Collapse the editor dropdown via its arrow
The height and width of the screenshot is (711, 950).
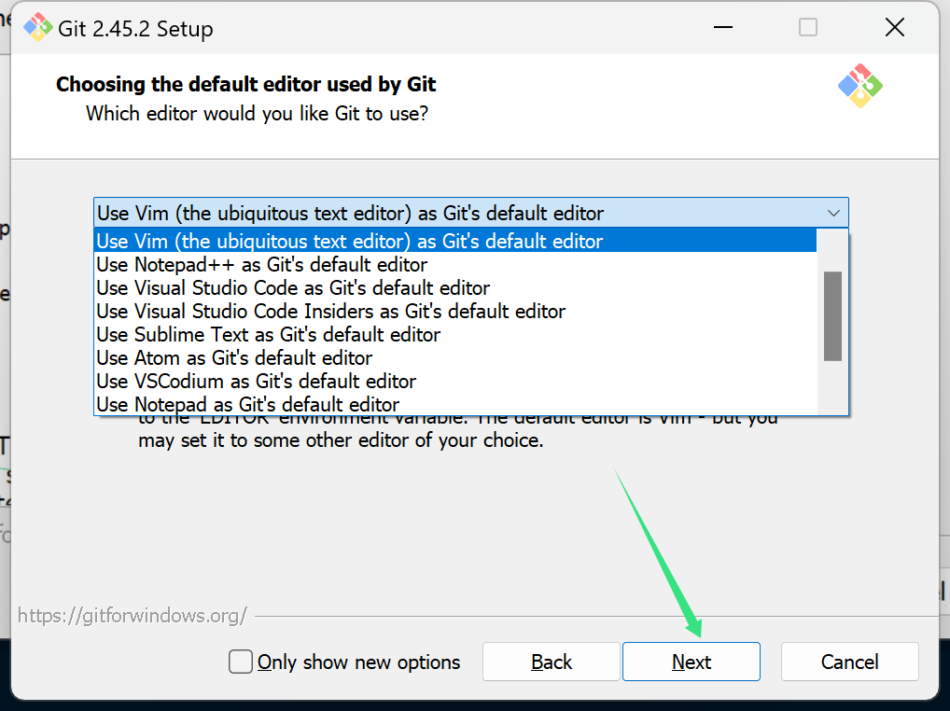tap(833, 213)
